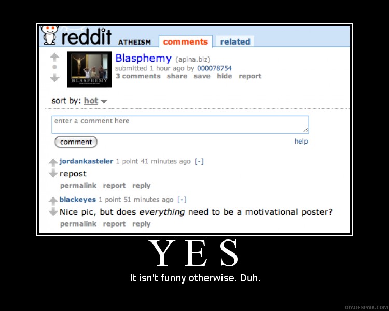View user 000078754's profile
Screen dimensions: 389x311
coord(214,68)
